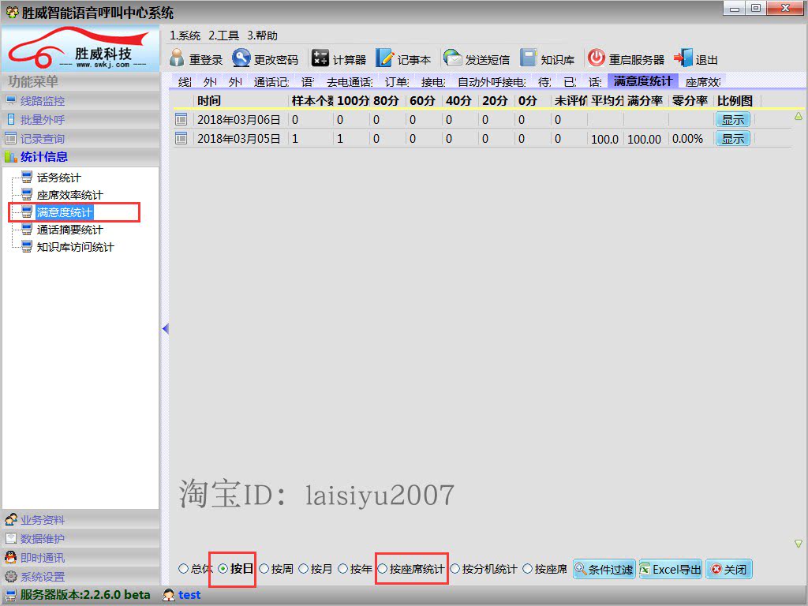
Task: Open the 3.帮助 menu
Action: pyautogui.click(x=262, y=36)
